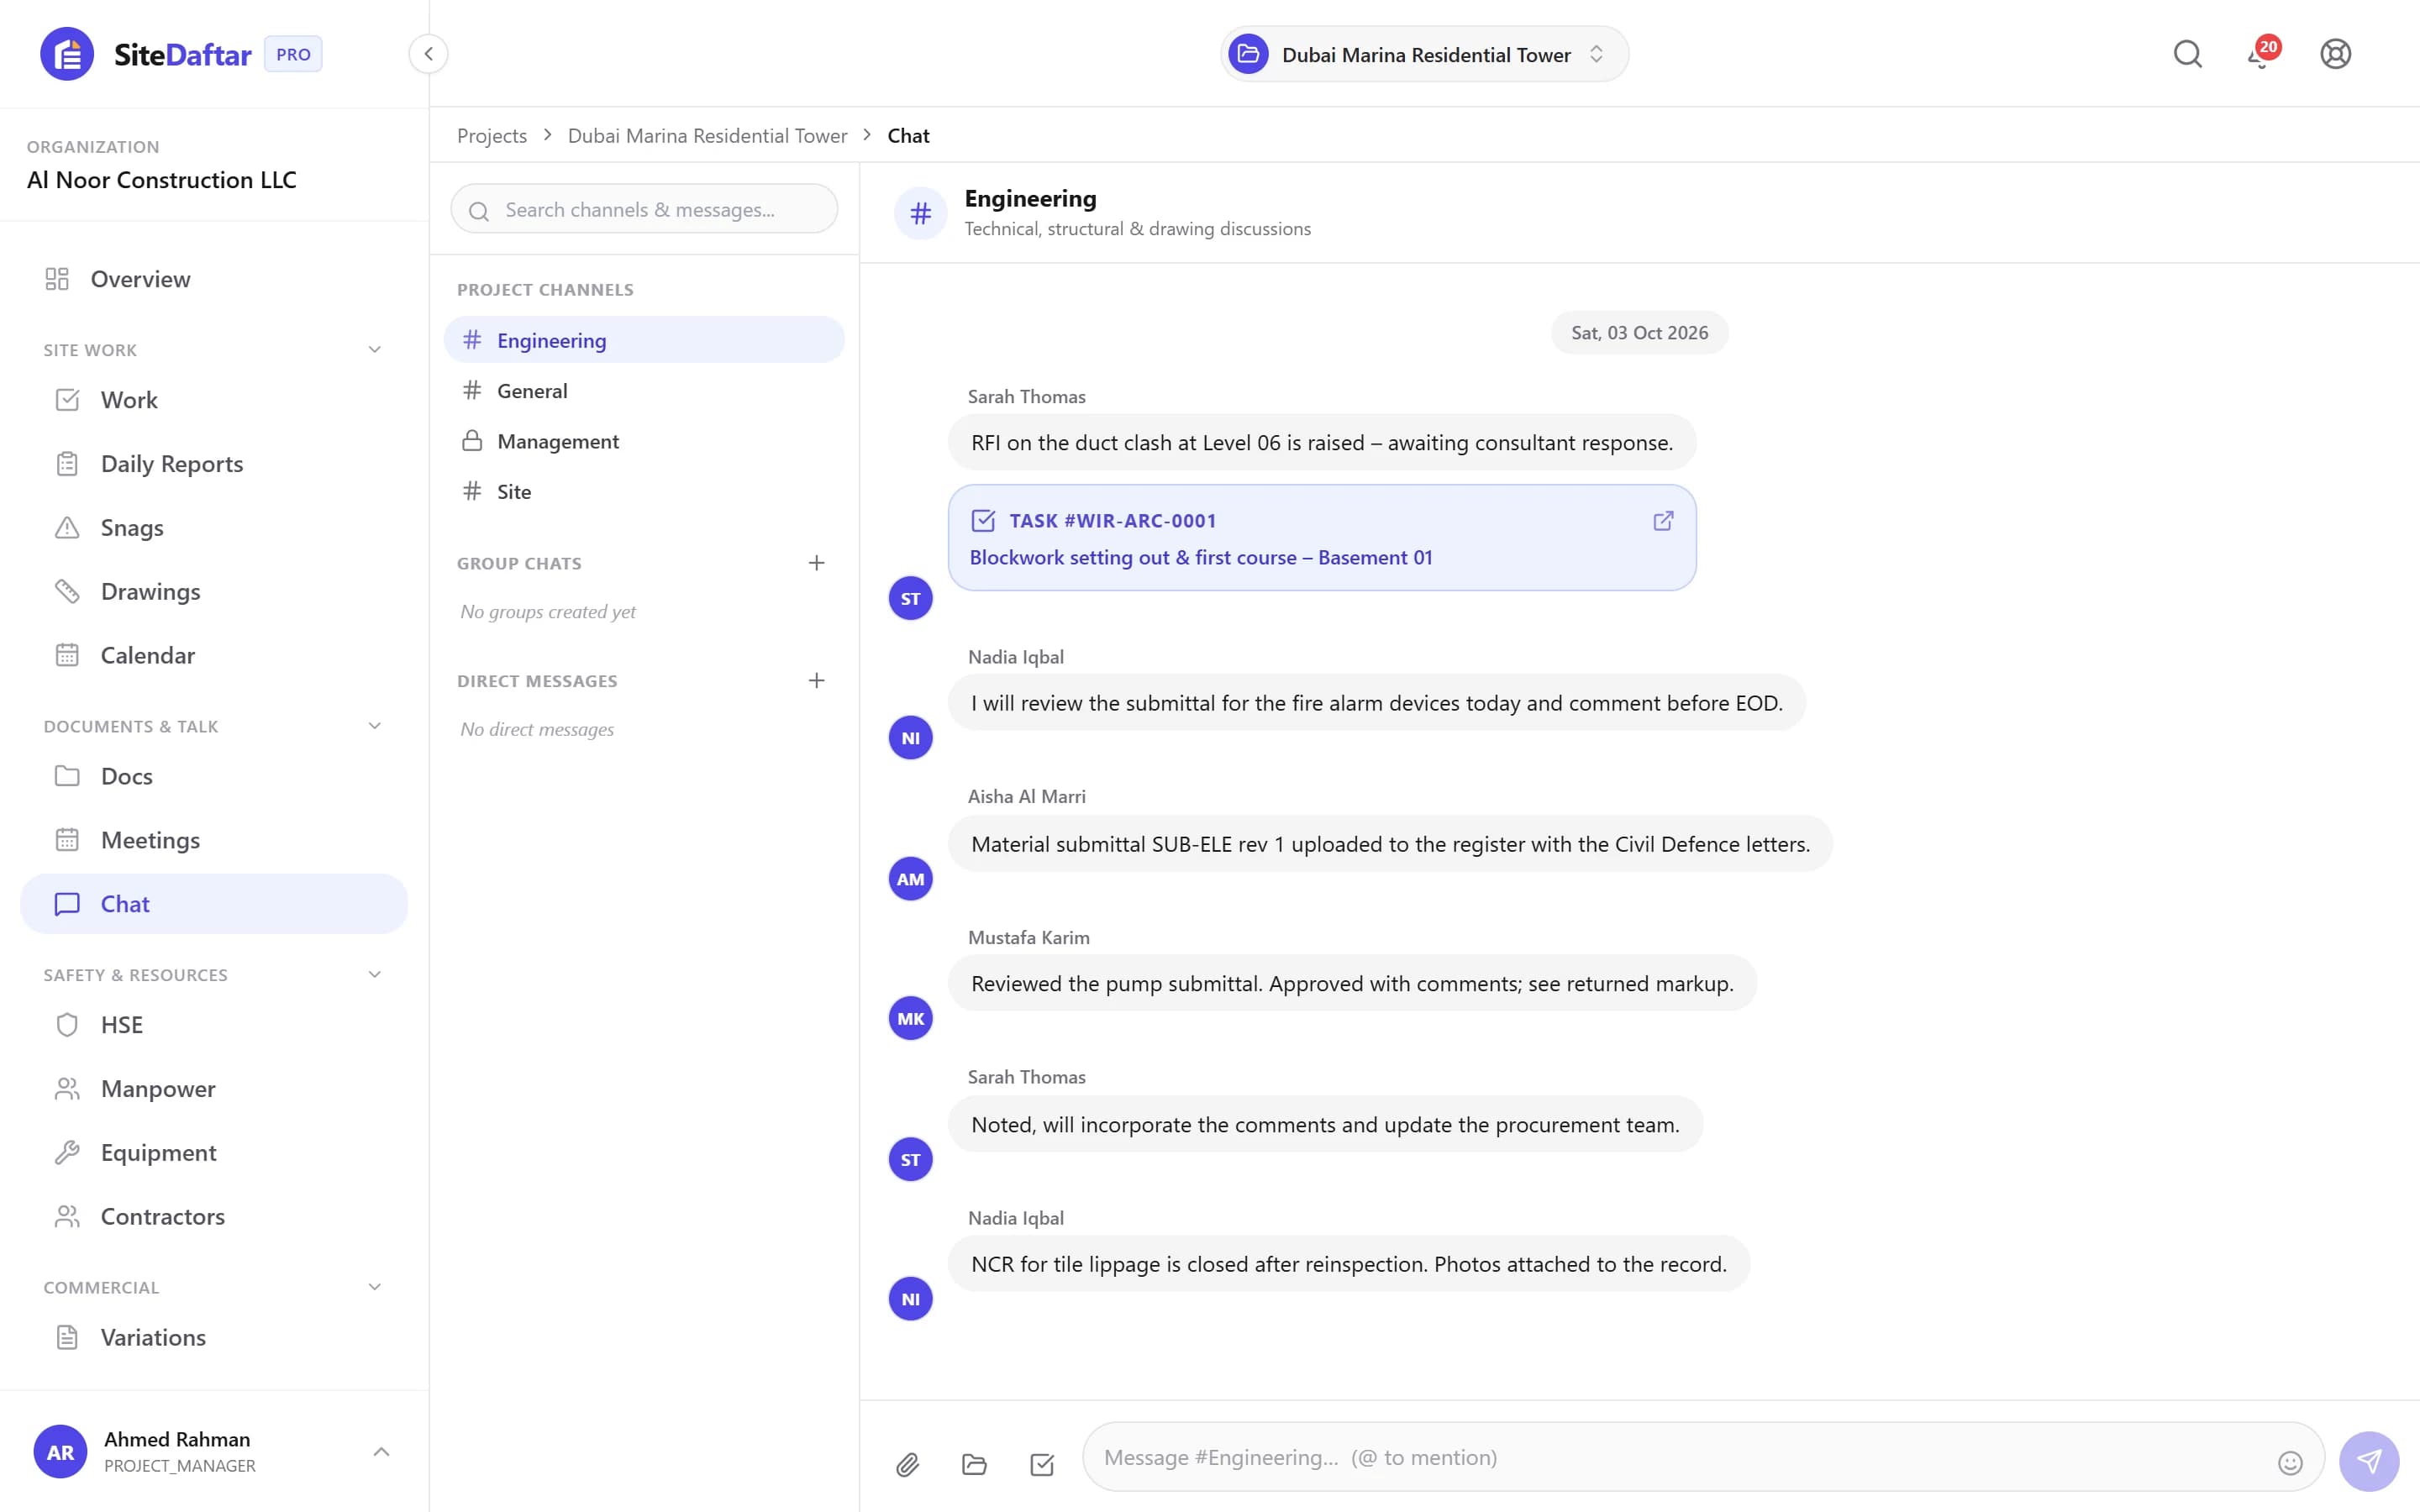The image size is (2420, 1512).
Task: Add a new group chat plus icon
Action: (x=816, y=563)
